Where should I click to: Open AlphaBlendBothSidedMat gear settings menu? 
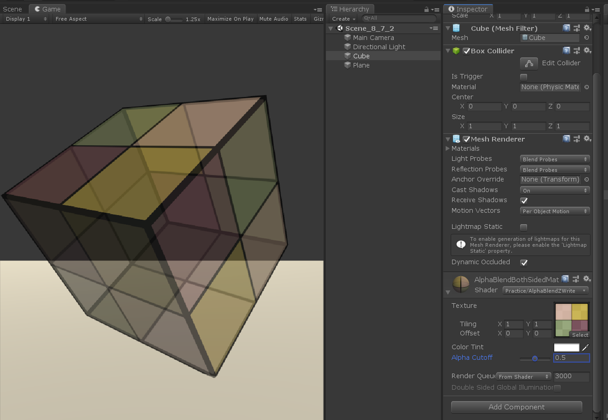(x=587, y=279)
